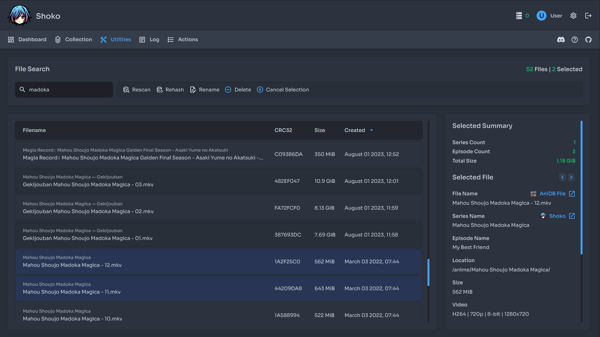Open the help question mark icon
Screen dimensions: 600x337
[575, 40]
